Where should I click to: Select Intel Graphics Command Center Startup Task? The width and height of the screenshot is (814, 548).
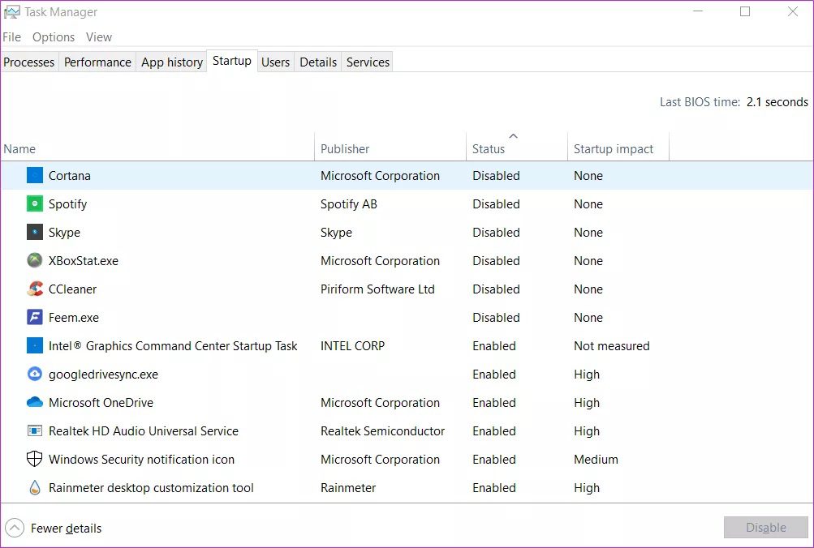click(x=173, y=346)
